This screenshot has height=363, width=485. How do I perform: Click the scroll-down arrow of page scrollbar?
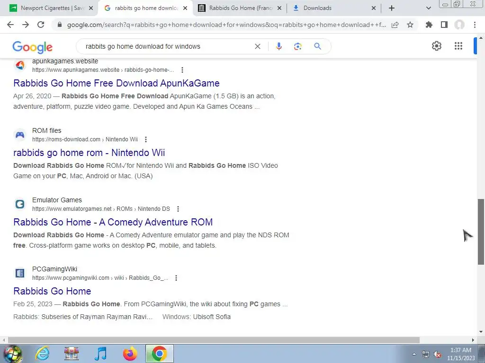[481, 332]
